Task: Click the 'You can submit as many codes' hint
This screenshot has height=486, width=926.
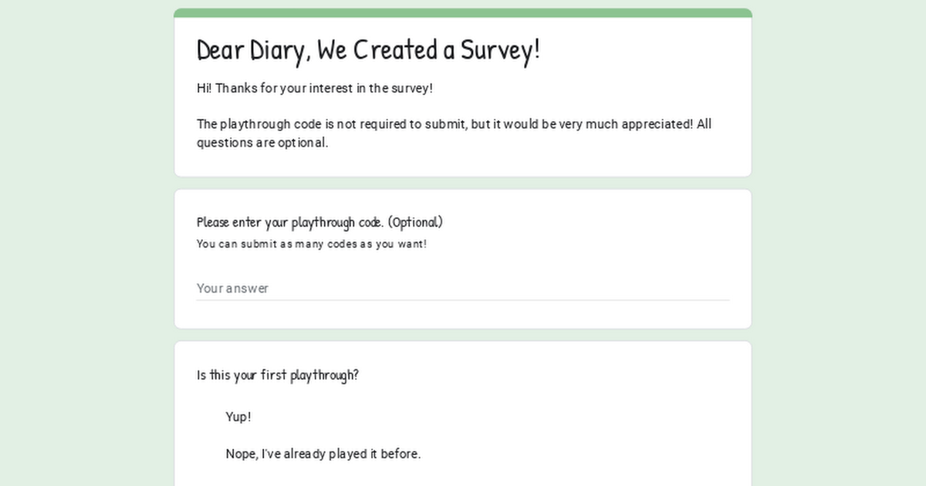Action: [x=312, y=244]
